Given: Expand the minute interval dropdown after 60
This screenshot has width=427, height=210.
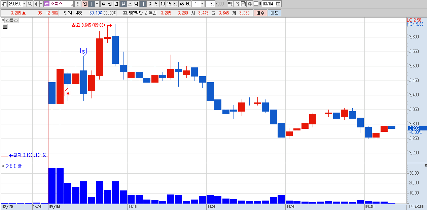Looking at the screenshot, I should tap(202, 4).
